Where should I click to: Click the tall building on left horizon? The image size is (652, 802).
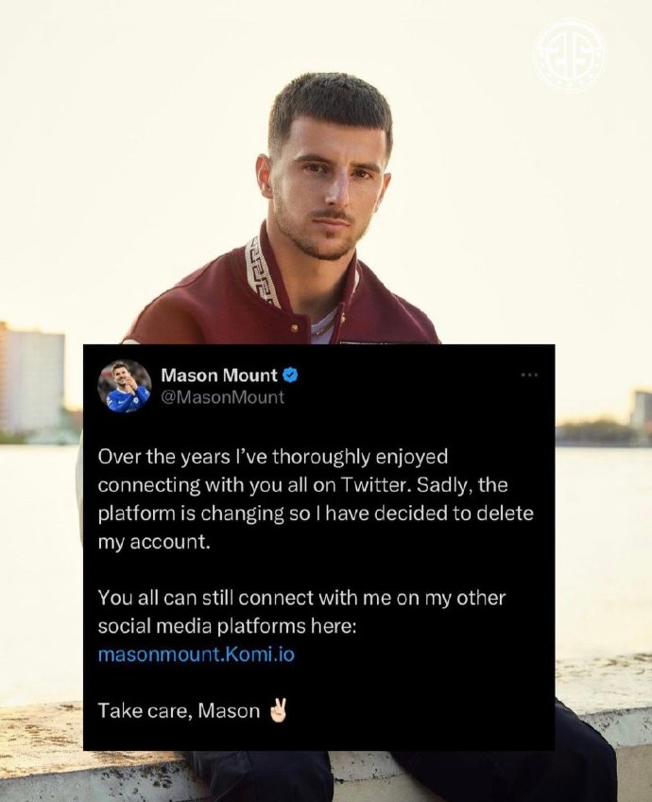tap(31, 378)
